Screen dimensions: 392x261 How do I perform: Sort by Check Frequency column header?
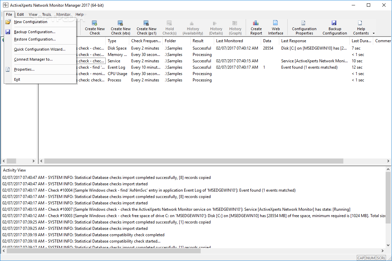(146, 41)
